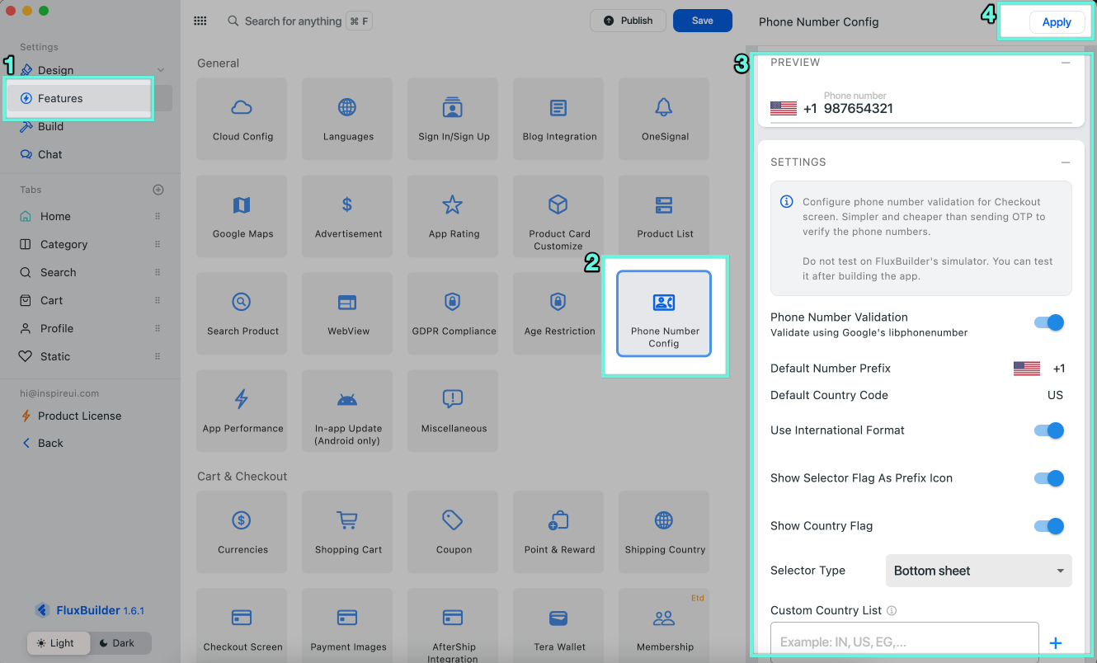Click the Apply button
This screenshot has height=663, width=1097.
1056,22
